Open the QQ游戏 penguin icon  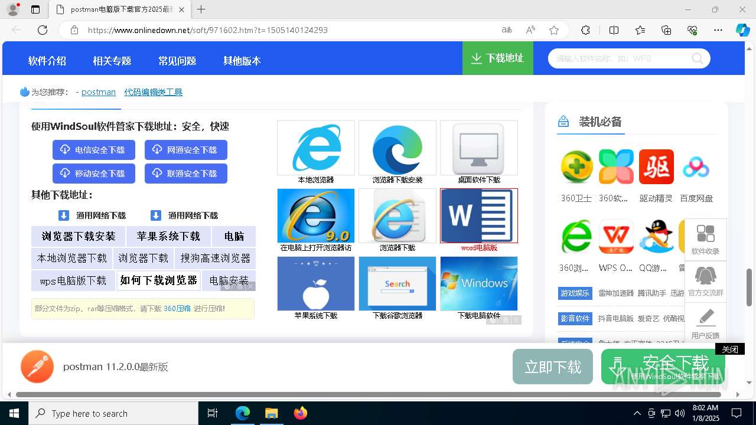click(x=656, y=237)
